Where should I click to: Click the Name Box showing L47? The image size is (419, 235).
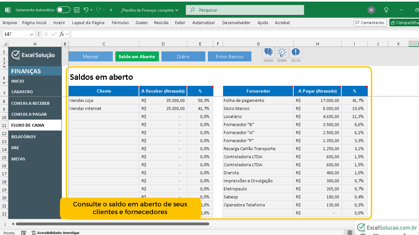coord(16,34)
